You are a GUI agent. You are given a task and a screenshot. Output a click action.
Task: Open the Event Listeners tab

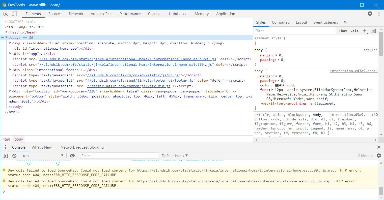(x=325, y=22)
